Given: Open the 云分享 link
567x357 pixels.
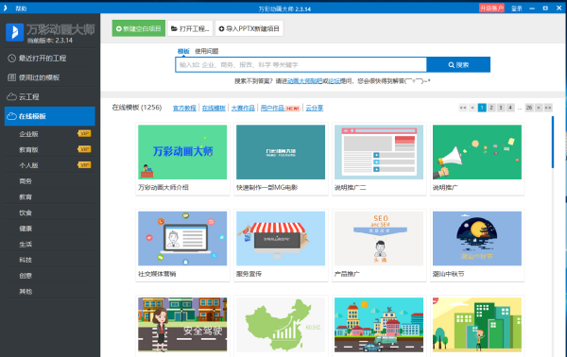Looking at the screenshot, I should point(315,108).
